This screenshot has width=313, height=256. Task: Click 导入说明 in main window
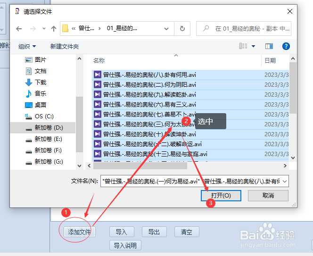point(125,245)
